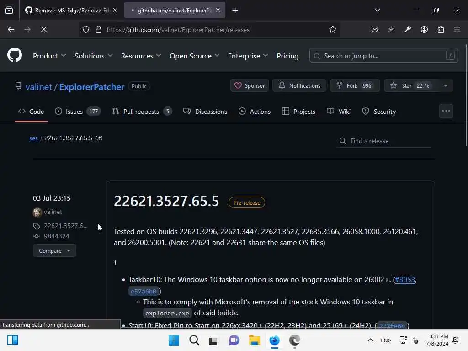Open the Firefox hamburger menu
Image resolution: width=468 pixels, height=351 pixels.
457,29
